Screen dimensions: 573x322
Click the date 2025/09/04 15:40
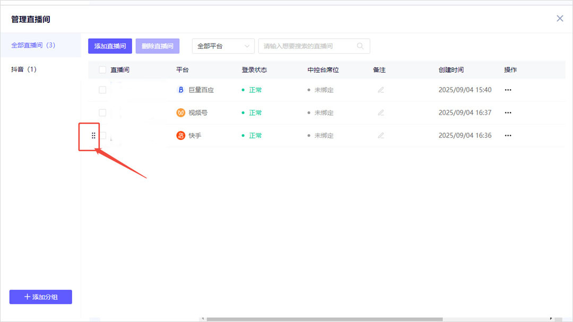click(x=465, y=90)
